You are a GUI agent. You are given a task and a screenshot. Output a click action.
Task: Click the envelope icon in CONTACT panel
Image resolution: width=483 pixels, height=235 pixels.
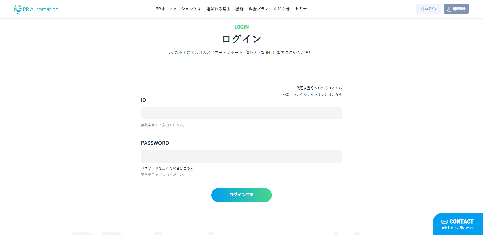click(445, 222)
